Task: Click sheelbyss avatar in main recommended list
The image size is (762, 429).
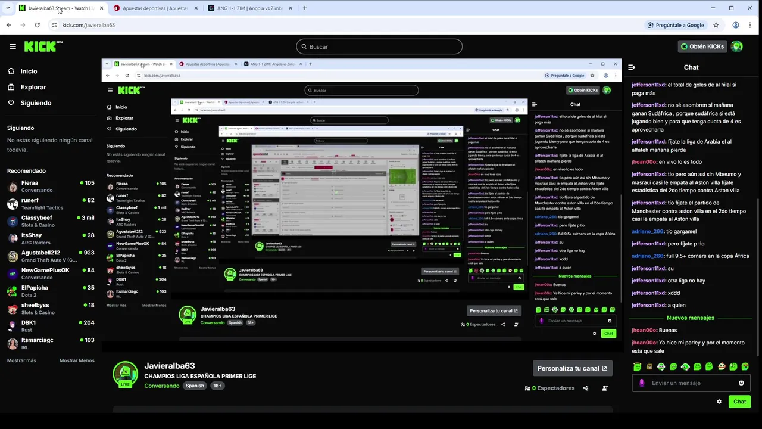Action: [13, 309]
